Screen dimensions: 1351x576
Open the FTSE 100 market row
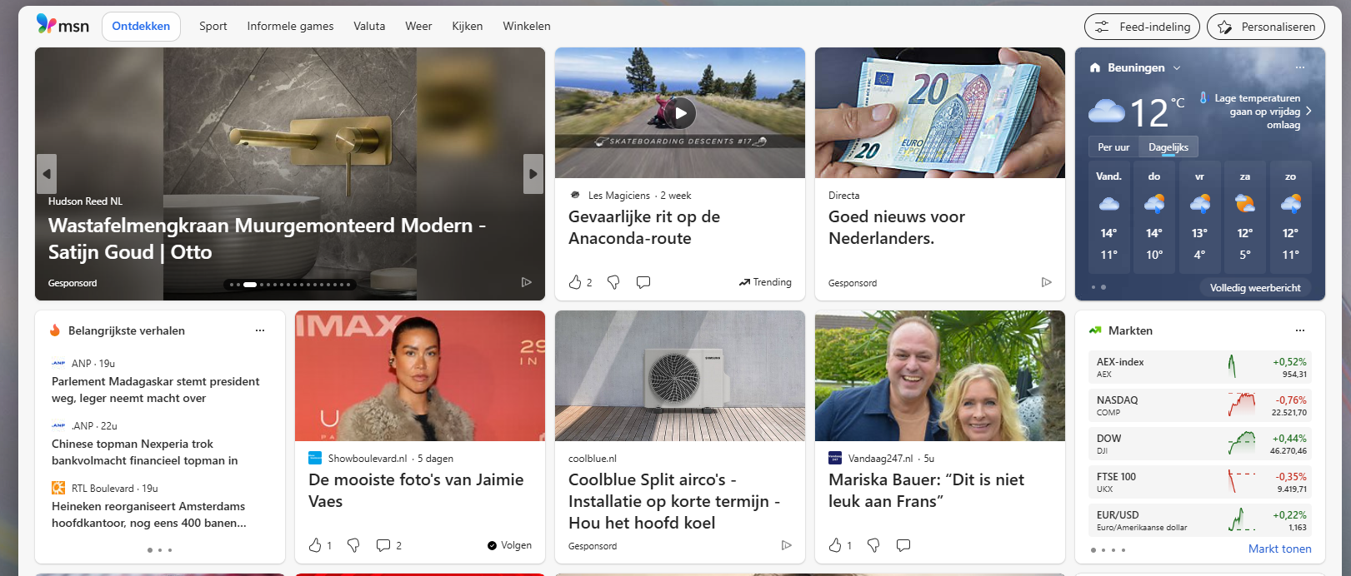click(1200, 482)
